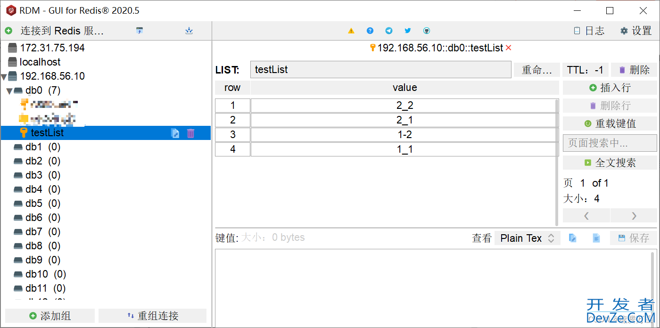Focus the 页面搜索中 page search field
660x328 pixels.
pos(610,143)
